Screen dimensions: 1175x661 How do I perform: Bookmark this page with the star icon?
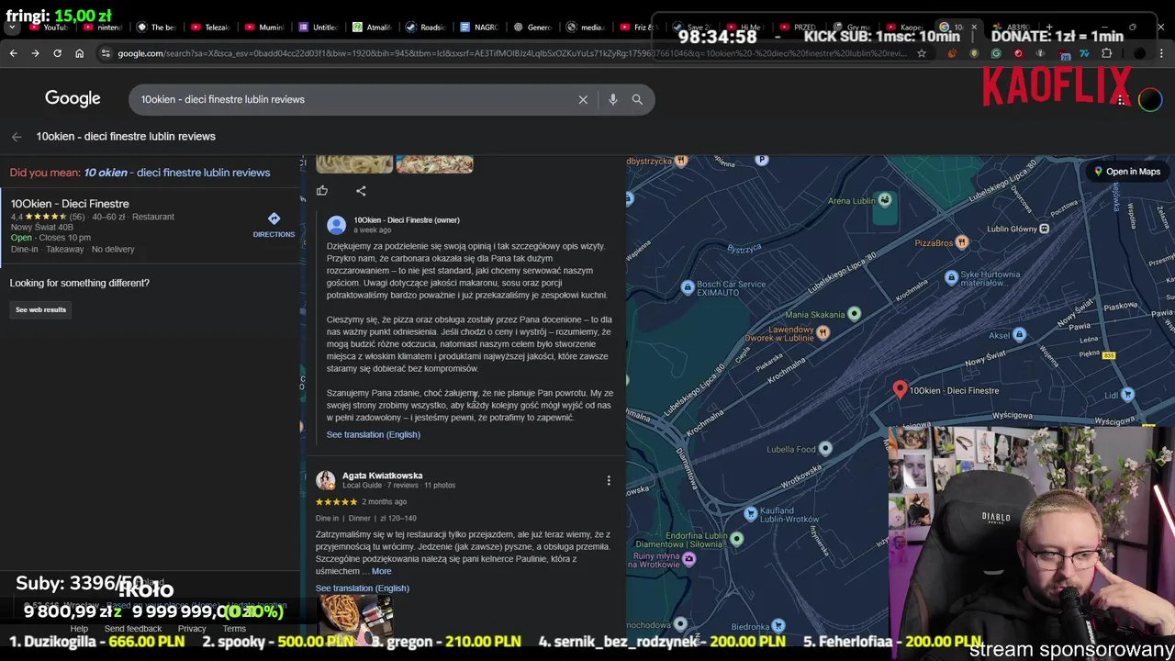coord(922,53)
